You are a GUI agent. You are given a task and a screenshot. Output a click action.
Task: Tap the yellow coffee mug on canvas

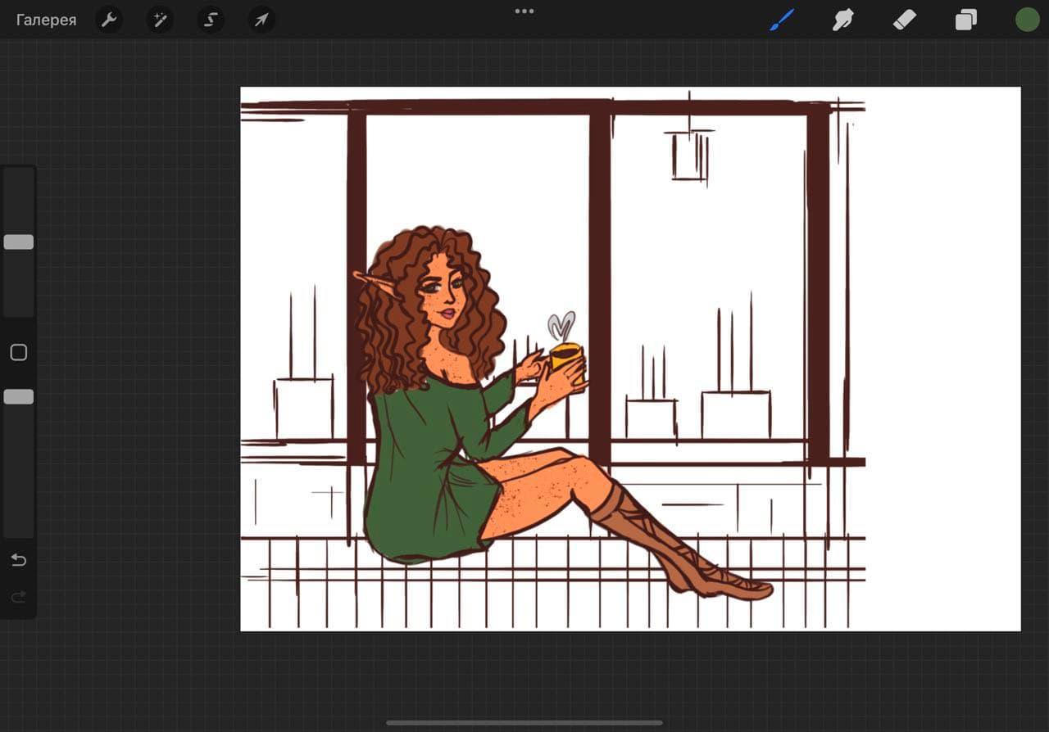[x=566, y=358]
